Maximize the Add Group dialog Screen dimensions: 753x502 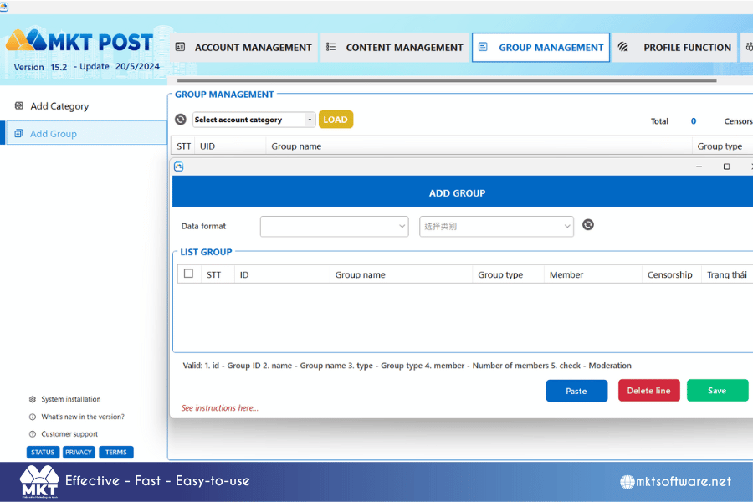coord(726,166)
